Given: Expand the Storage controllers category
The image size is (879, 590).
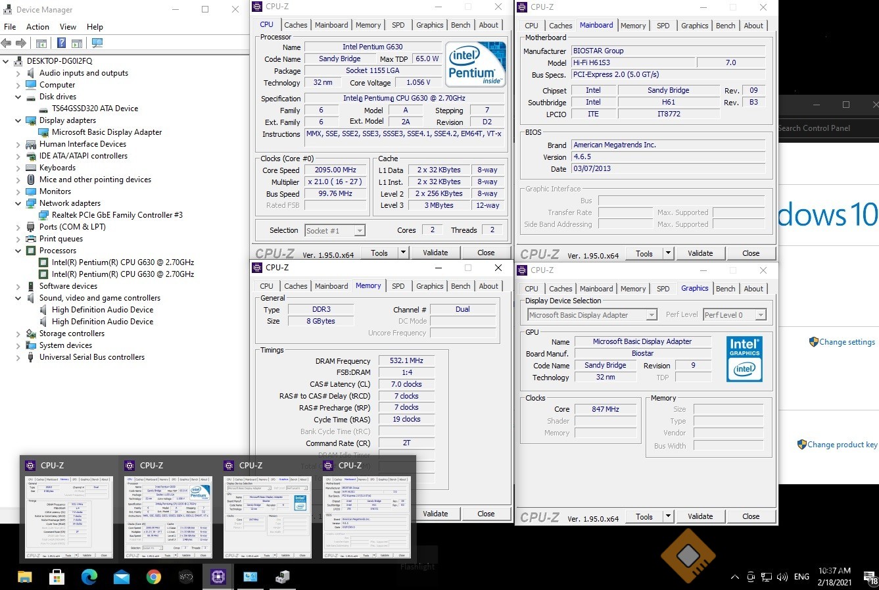Looking at the screenshot, I should click(x=18, y=333).
